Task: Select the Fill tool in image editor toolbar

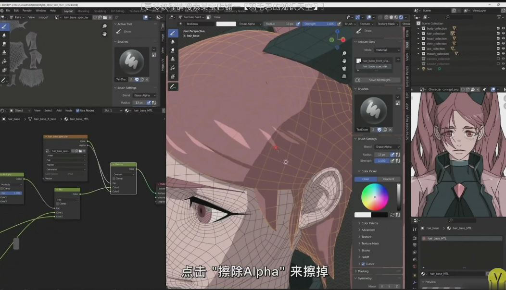Action: pyautogui.click(x=4, y=61)
